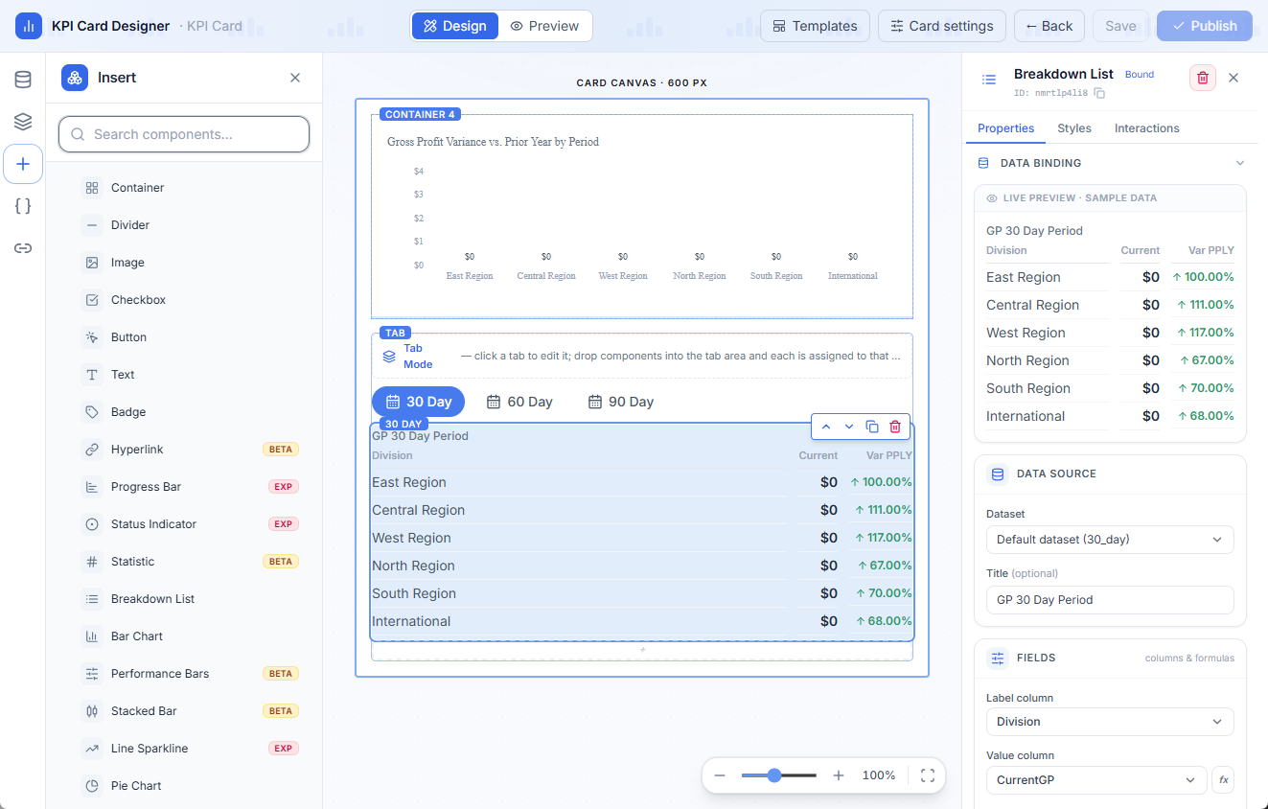This screenshot has width=1268, height=809.
Task: Click the Back button
Action: pos(1049,26)
